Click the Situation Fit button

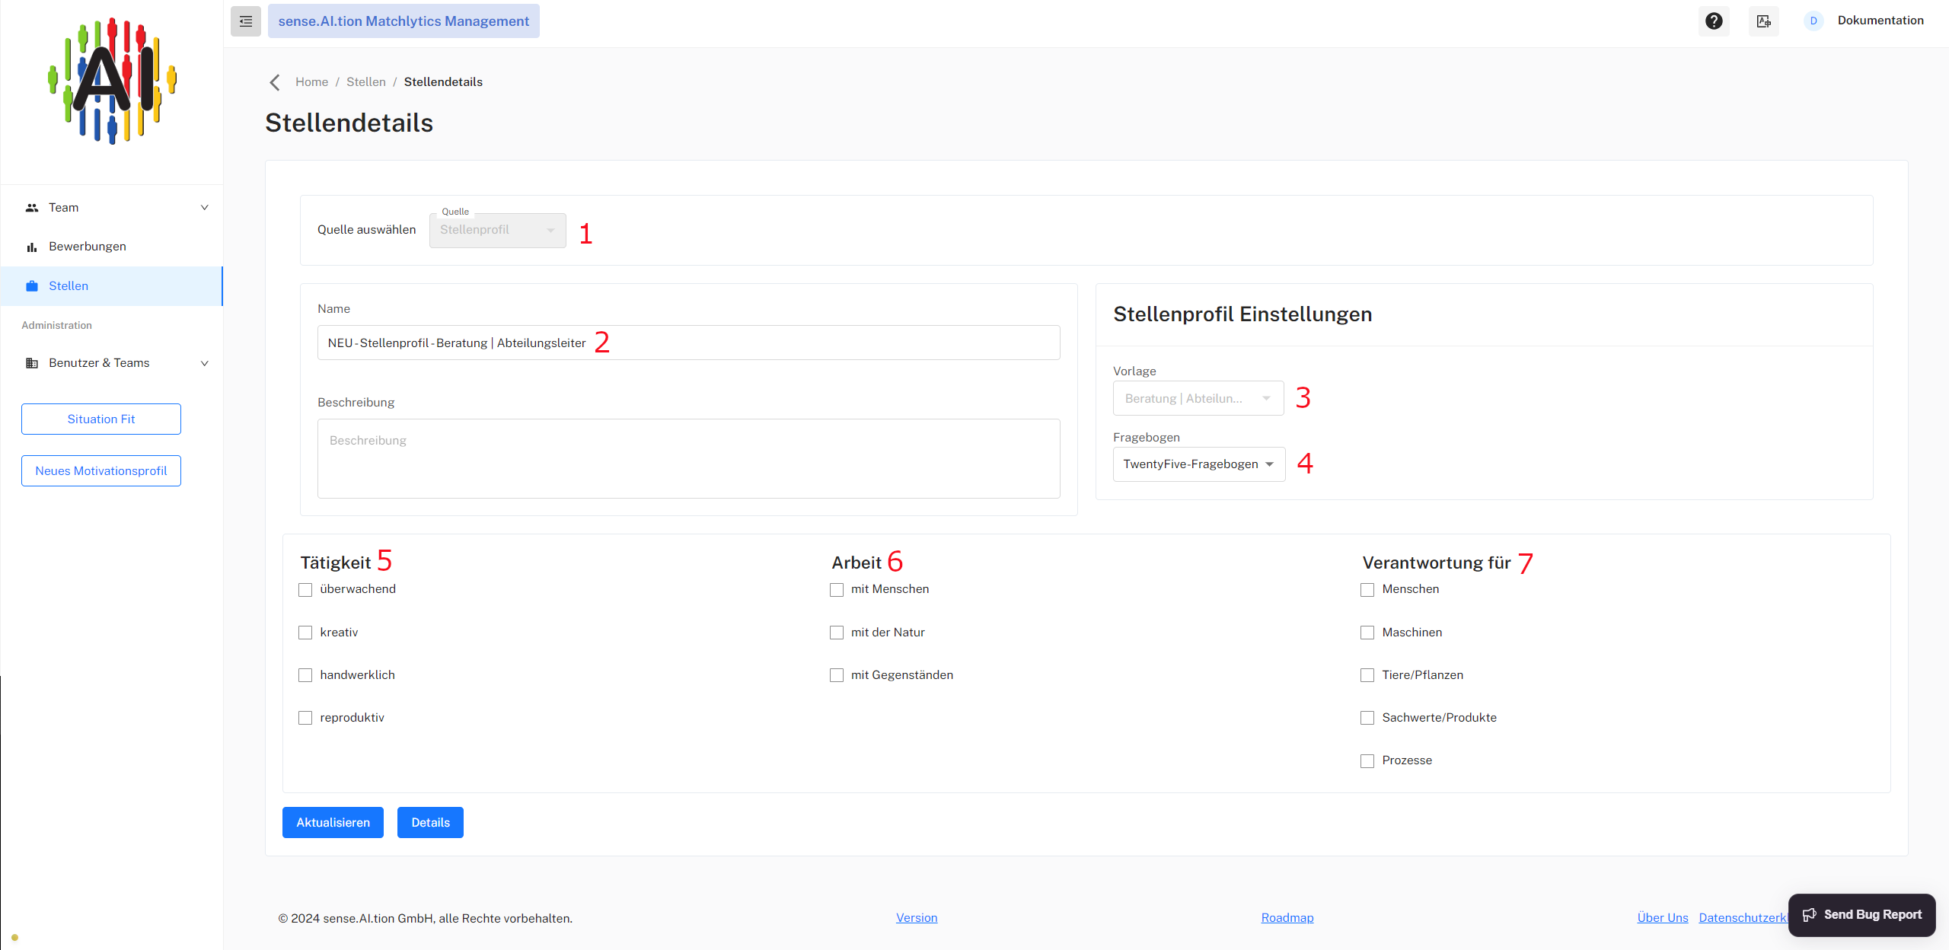[101, 419]
